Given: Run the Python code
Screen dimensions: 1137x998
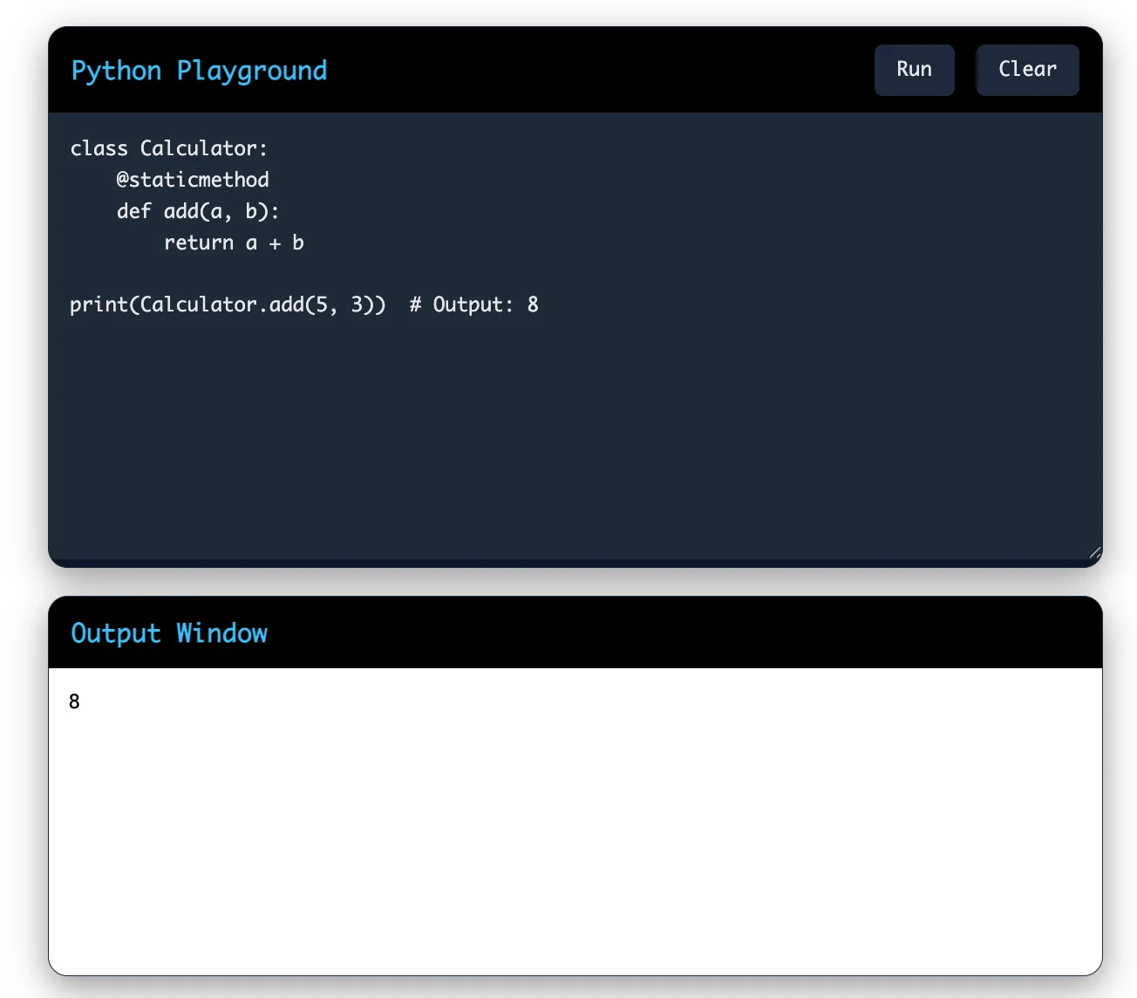Looking at the screenshot, I should 914,70.
